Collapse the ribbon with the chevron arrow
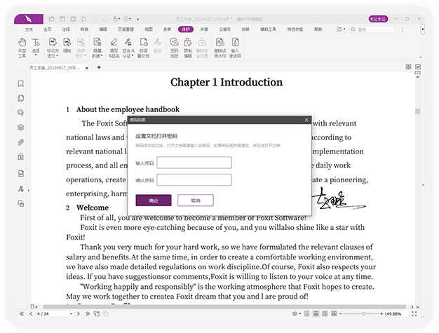The image size is (439, 333). 421,57
